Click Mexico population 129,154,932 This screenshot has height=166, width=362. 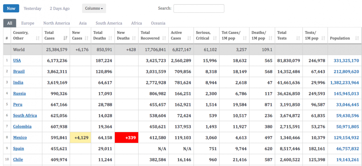pyautogui.click(x=346, y=137)
